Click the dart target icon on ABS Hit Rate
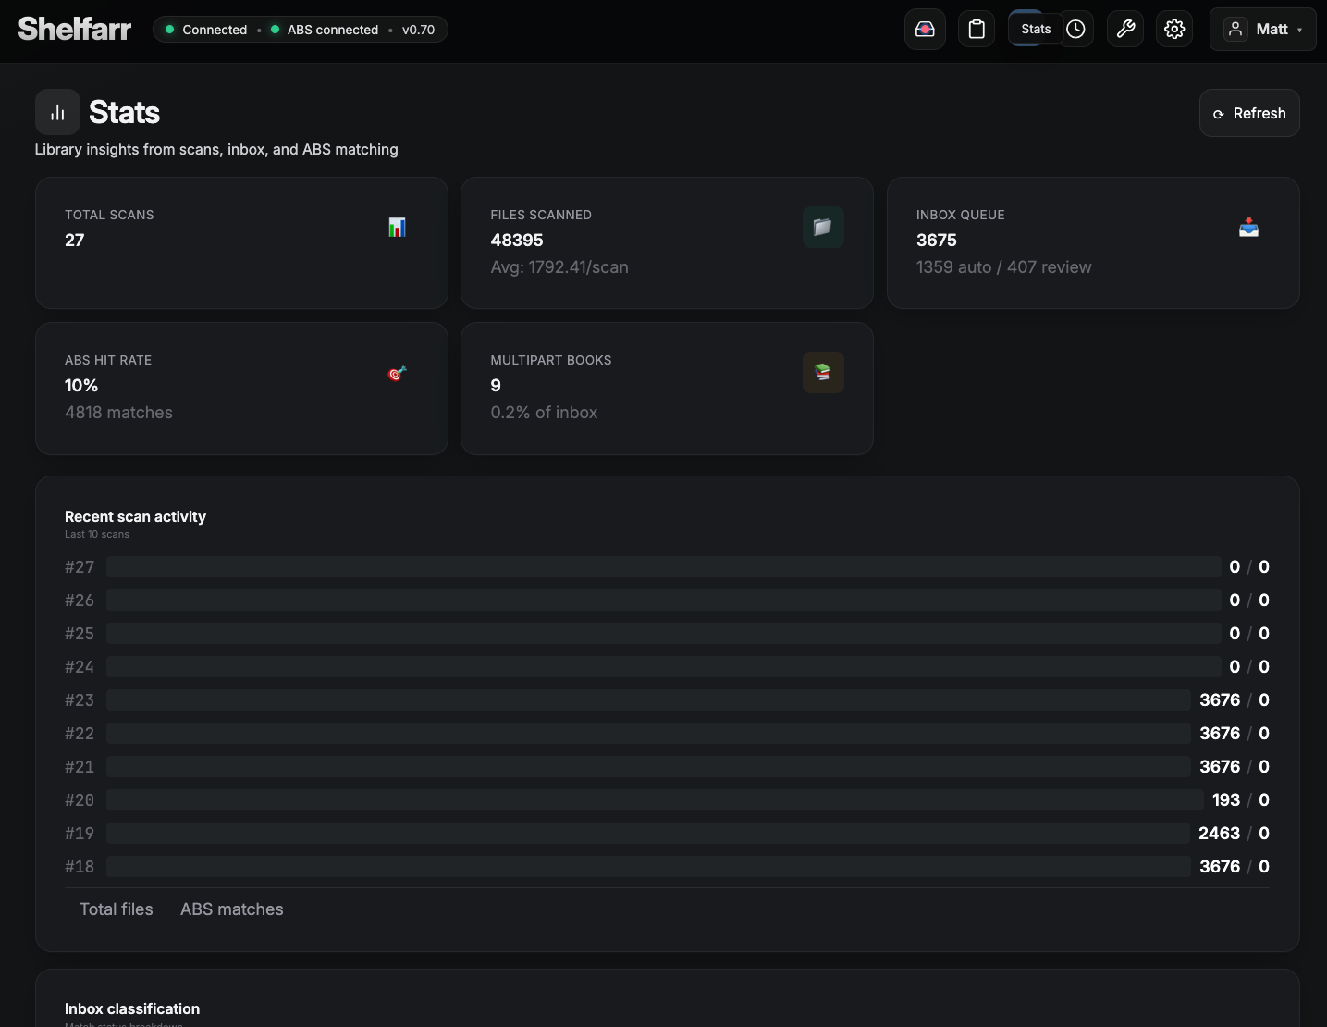1327x1027 pixels. [397, 373]
